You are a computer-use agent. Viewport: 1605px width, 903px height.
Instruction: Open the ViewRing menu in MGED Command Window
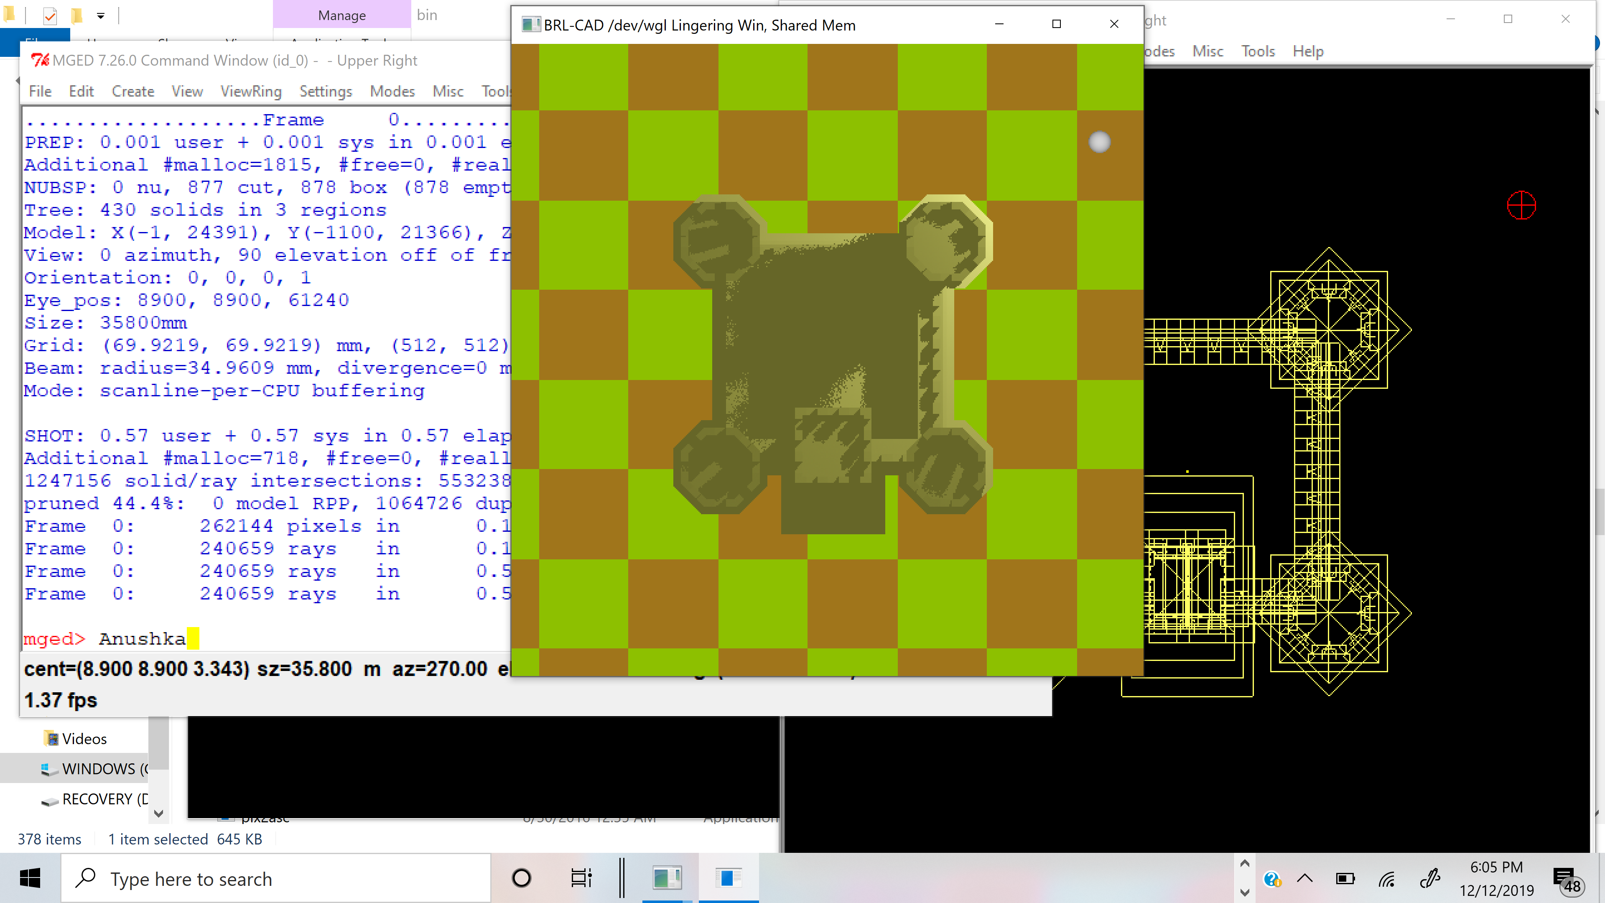pos(250,92)
